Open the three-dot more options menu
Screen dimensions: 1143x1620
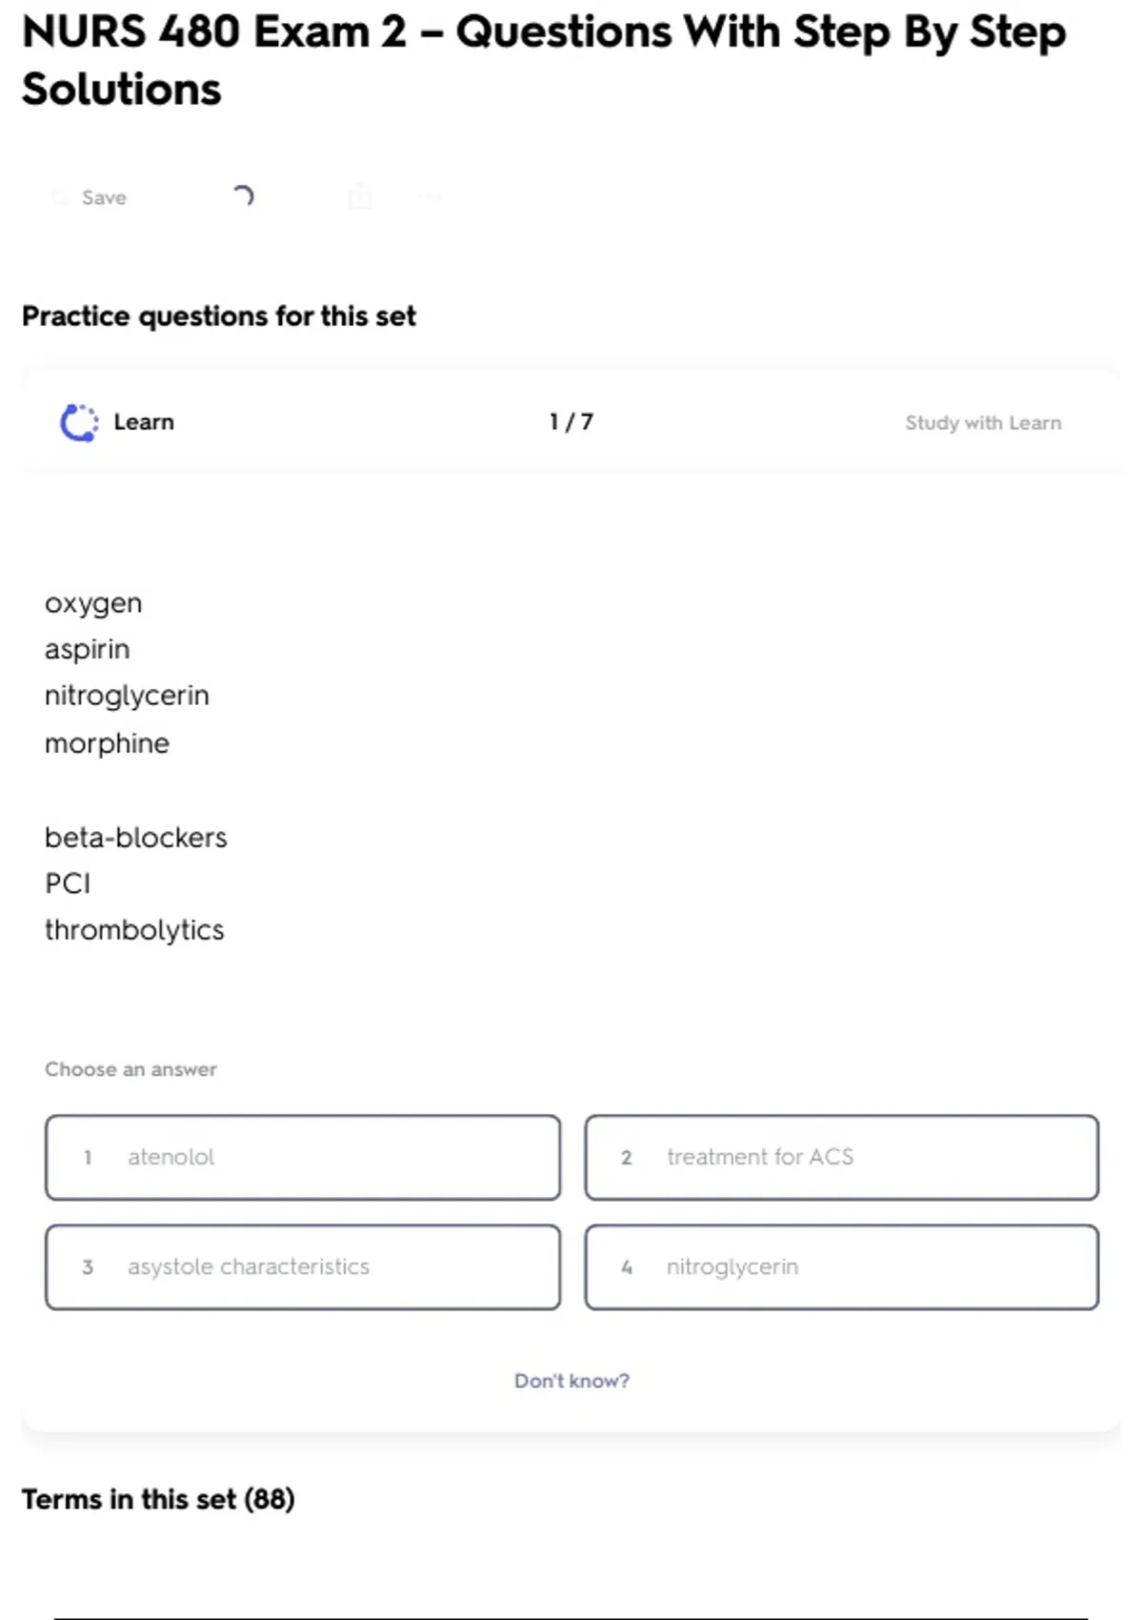[x=430, y=197]
